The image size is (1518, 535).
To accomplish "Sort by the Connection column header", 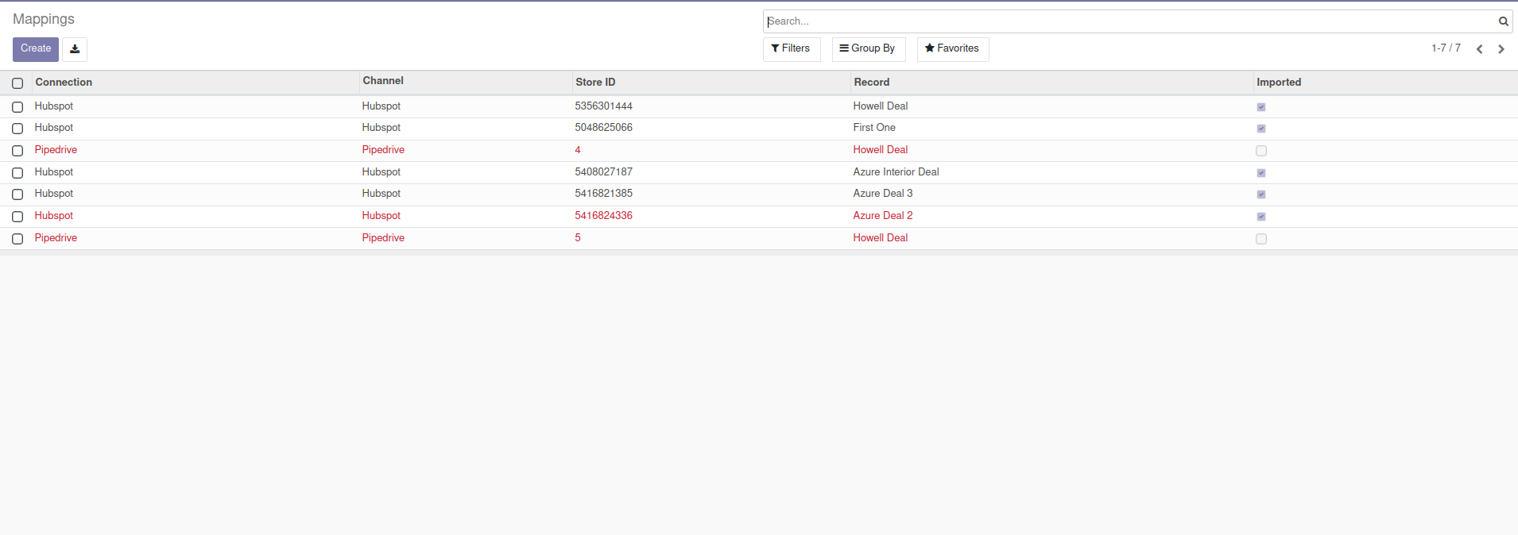I will coord(64,83).
